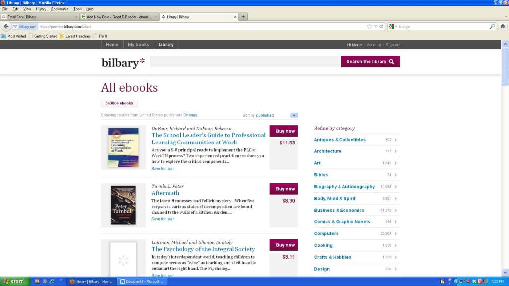Buy The School Leader's Guide book
This screenshot has height=286, width=509.
(284, 131)
